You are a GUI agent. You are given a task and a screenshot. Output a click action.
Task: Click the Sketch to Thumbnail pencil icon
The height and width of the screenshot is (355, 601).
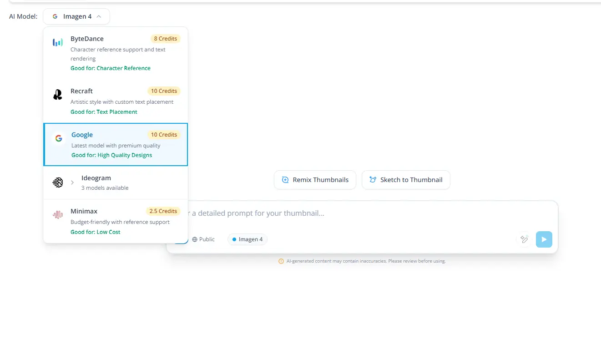point(374,180)
